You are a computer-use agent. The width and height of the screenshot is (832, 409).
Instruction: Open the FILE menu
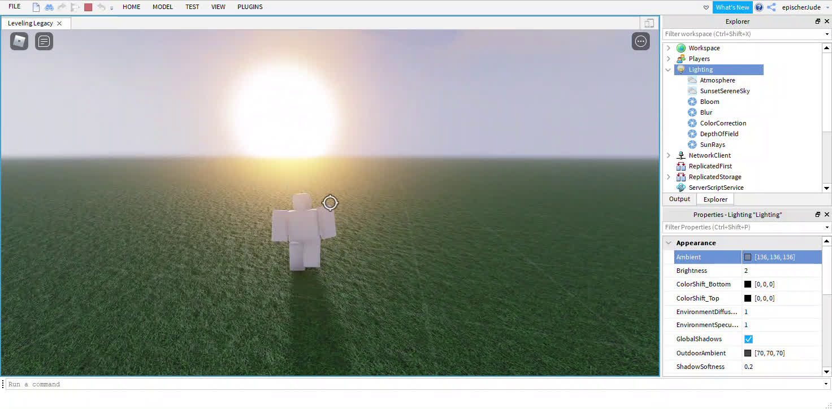pyautogui.click(x=14, y=6)
